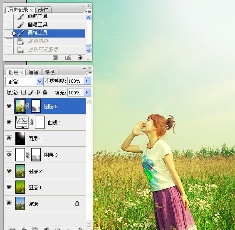Image resolution: width=235 pixels, height=230 pixels.
Task: Click the chain link icon on 曲线 1
Action: [31, 122]
